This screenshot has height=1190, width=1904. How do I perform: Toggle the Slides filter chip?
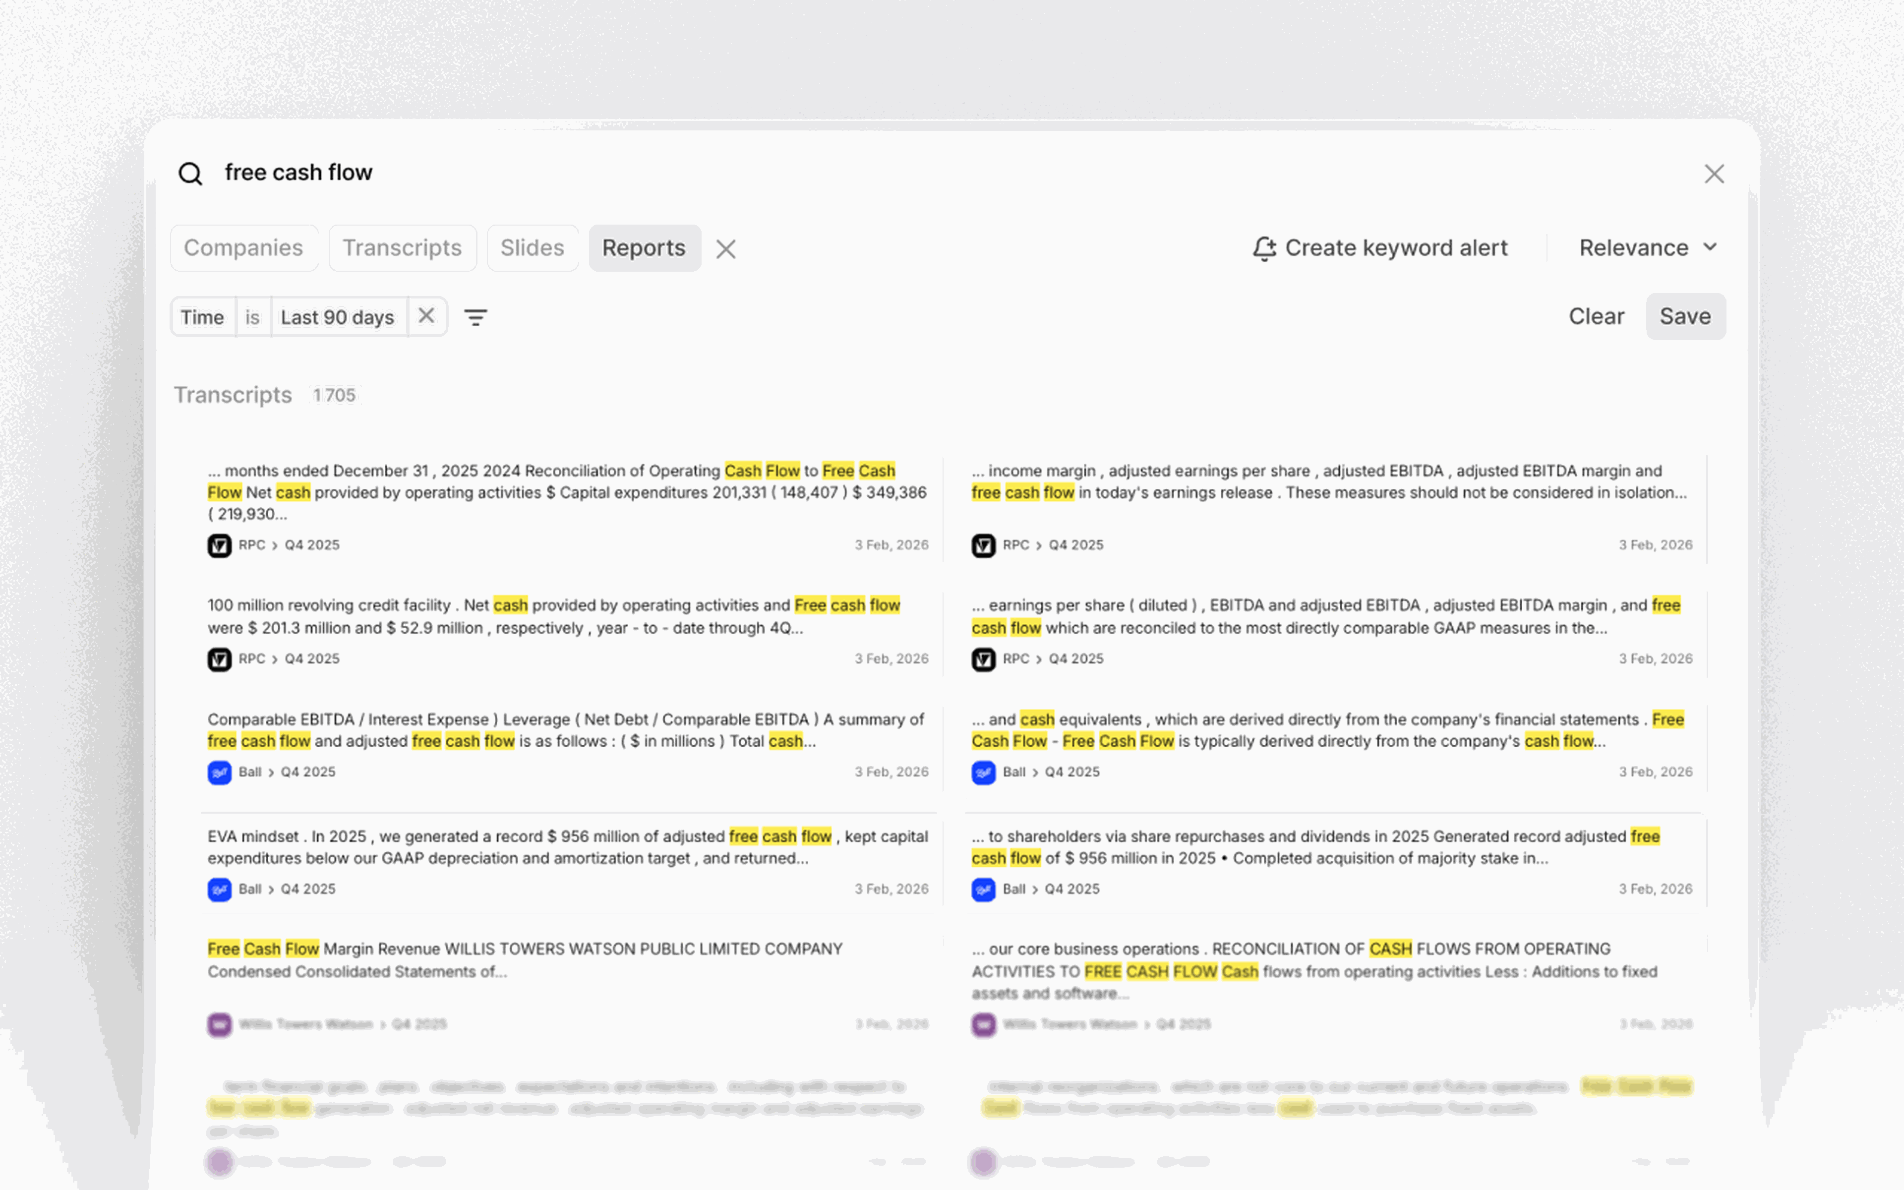532,248
